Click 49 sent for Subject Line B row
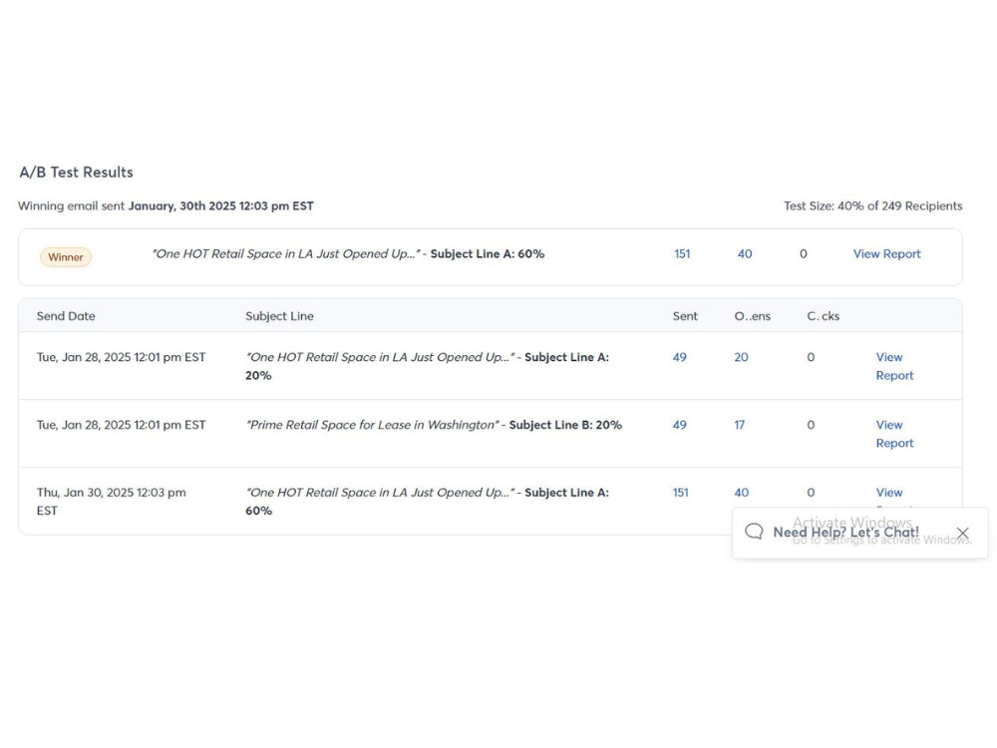This screenshot has width=997, height=748. point(680,425)
